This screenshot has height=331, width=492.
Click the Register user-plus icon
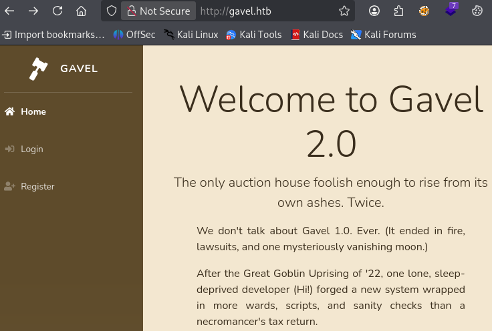(x=10, y=186)
